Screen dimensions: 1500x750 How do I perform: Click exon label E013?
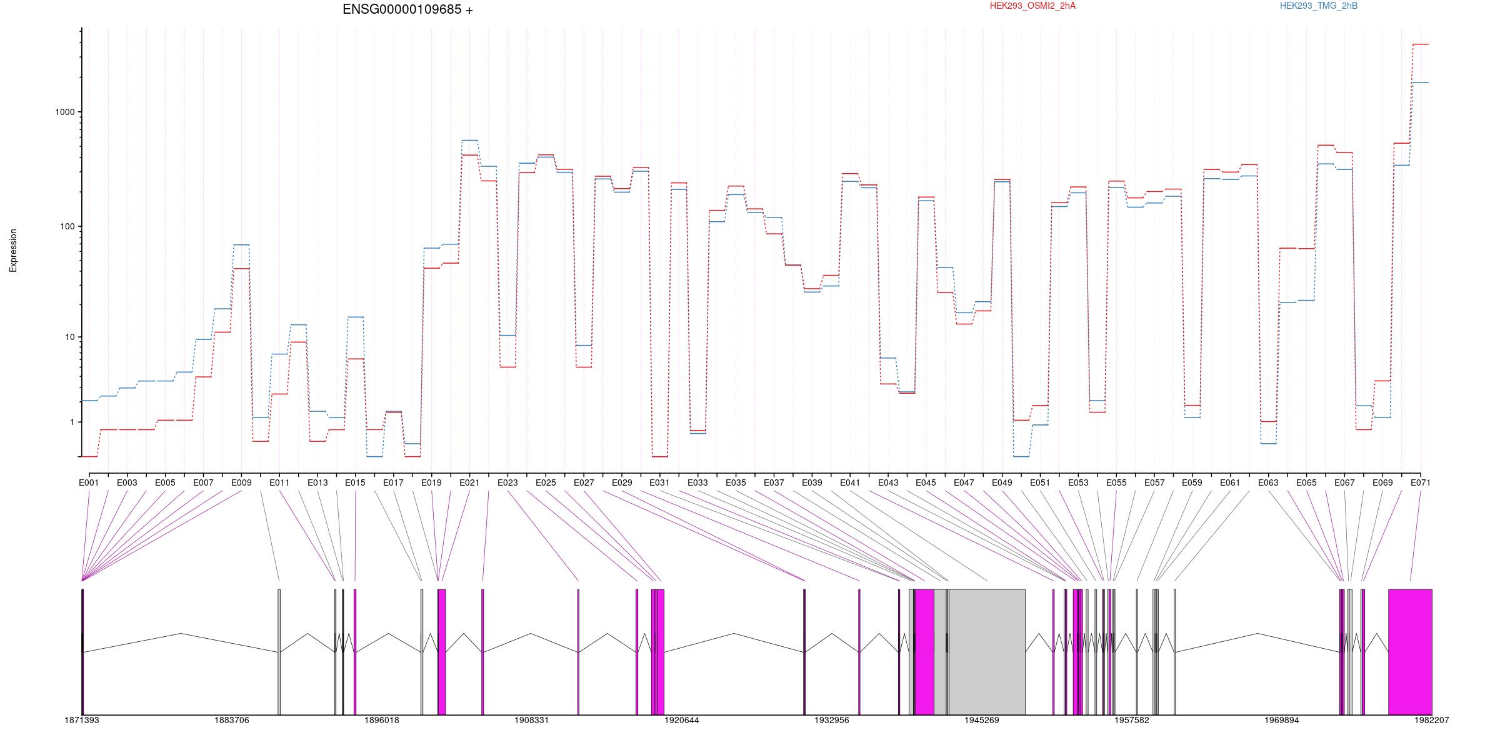[x=317, y=482]
